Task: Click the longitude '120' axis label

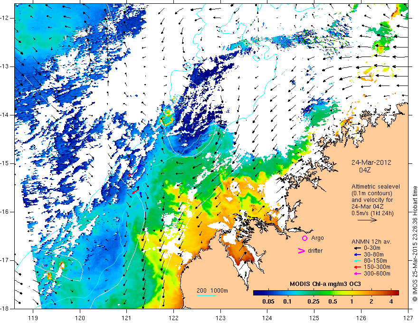Action: (x=80, y=318)
